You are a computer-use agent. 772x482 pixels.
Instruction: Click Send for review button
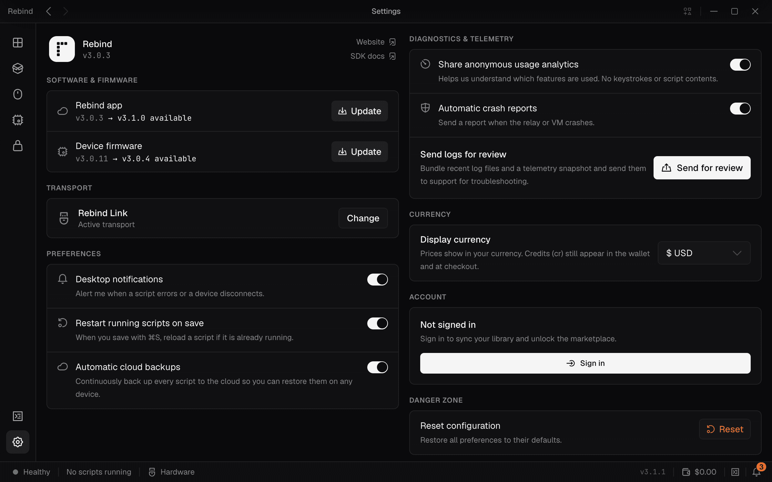[702, 168]
